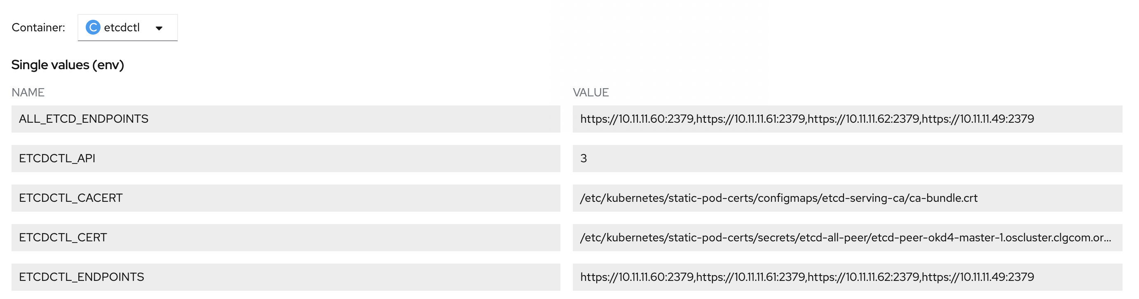Select the ETCDCTL_ENDPOINTS name field
The height and width of the screenshot is (299, 1139).
click(x=286, y=277)
